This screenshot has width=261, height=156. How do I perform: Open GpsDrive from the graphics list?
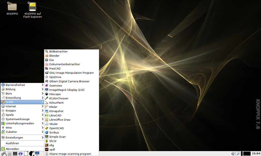point(72,77)
